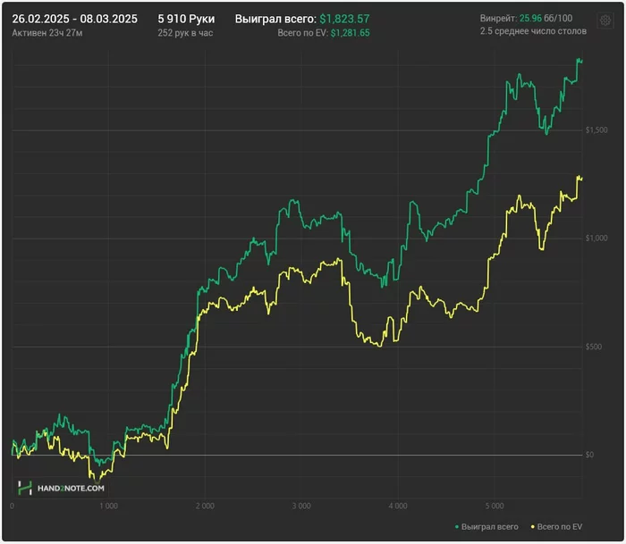Click the $0 baseline axis label
Image resolution: width=626 pixels, height=544 pixels.
point(589,455)
